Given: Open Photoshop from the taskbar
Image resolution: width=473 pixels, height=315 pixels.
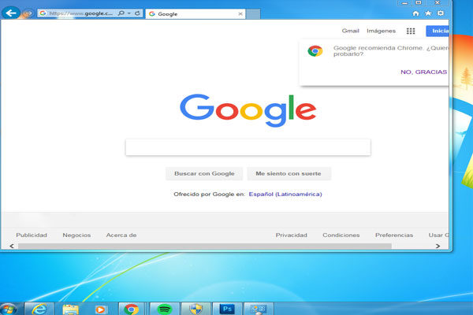Looking at the screenshot, I should 227,309.
